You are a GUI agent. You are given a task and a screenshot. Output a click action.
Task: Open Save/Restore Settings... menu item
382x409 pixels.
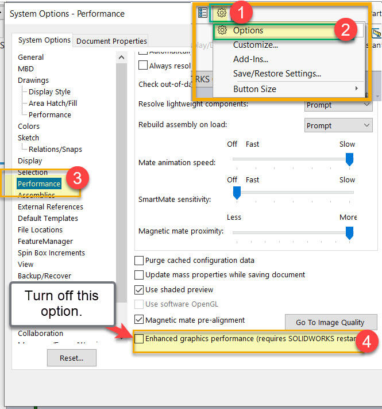coord(277,74)
